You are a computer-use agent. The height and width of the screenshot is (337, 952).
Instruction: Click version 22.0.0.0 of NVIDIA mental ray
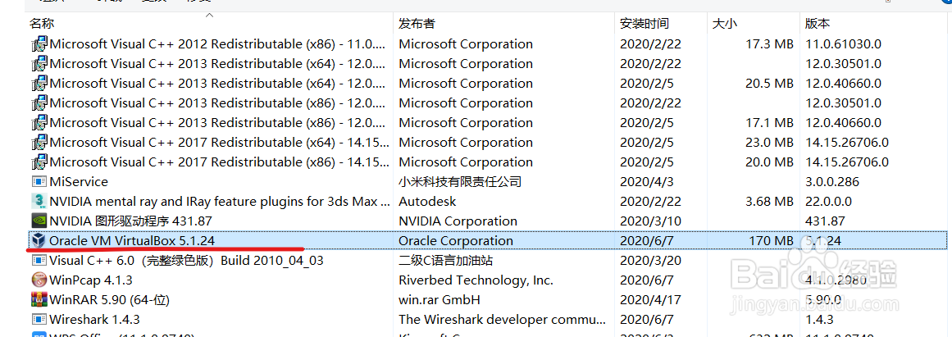coord(829,201)
